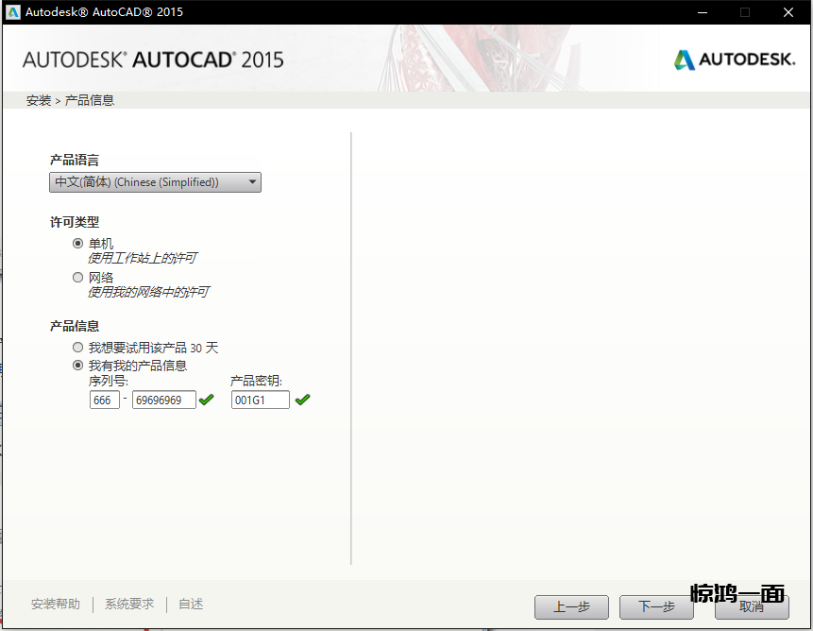Click the 下一步 next button
This screenshot has width=813, height=631.
coord(656,606)
